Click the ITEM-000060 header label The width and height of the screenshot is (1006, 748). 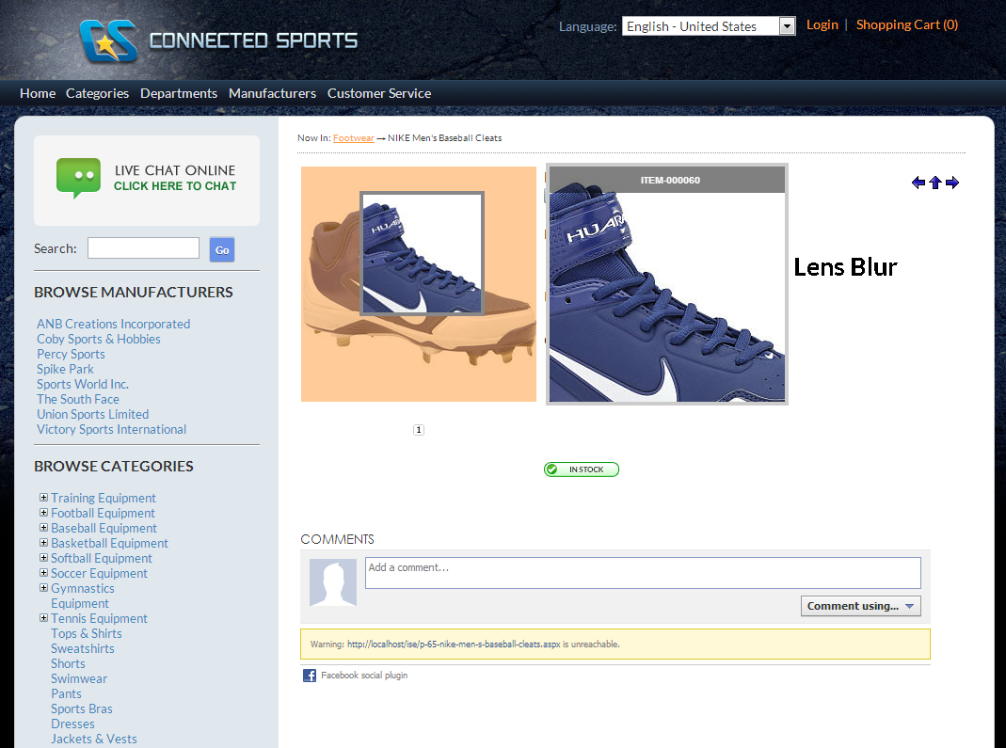pyautogui.click(x=670, y=181)
